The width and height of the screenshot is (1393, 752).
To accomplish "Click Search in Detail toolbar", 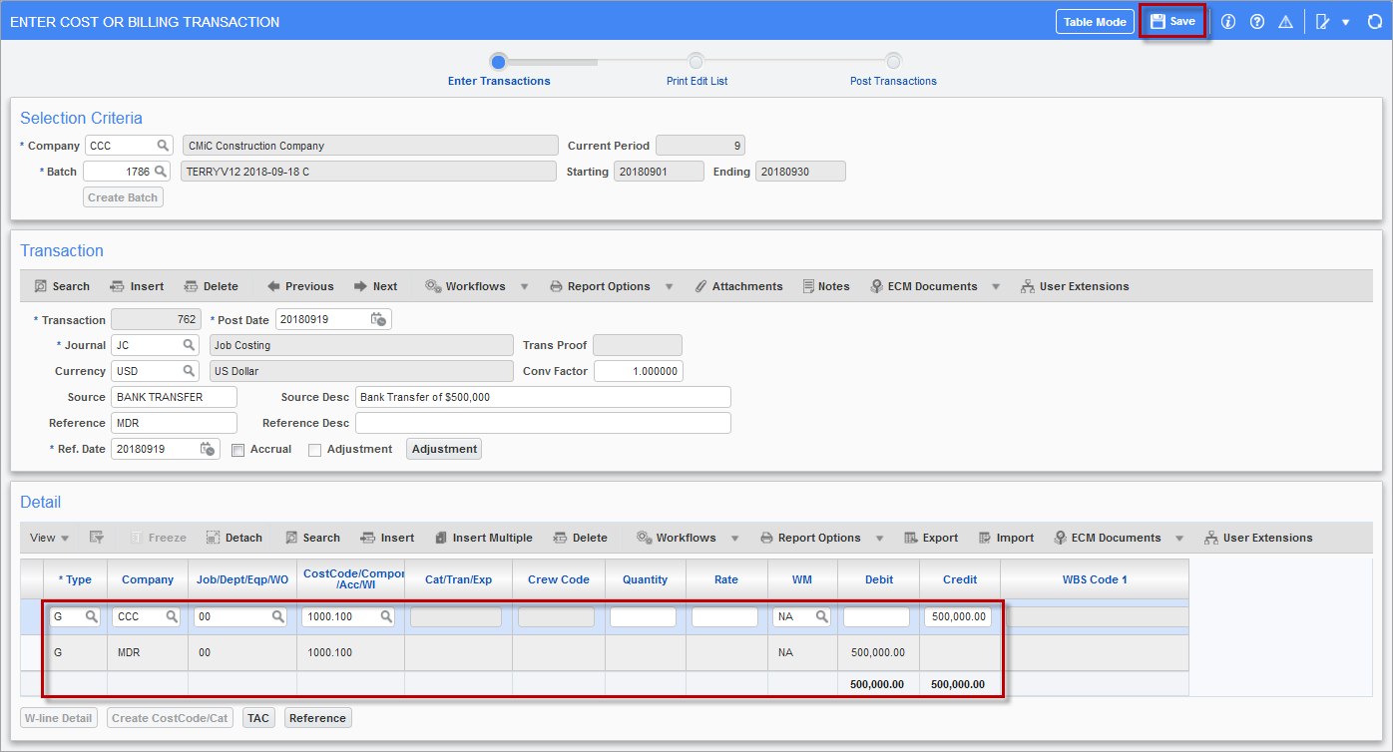I will [x=312, y=538].
